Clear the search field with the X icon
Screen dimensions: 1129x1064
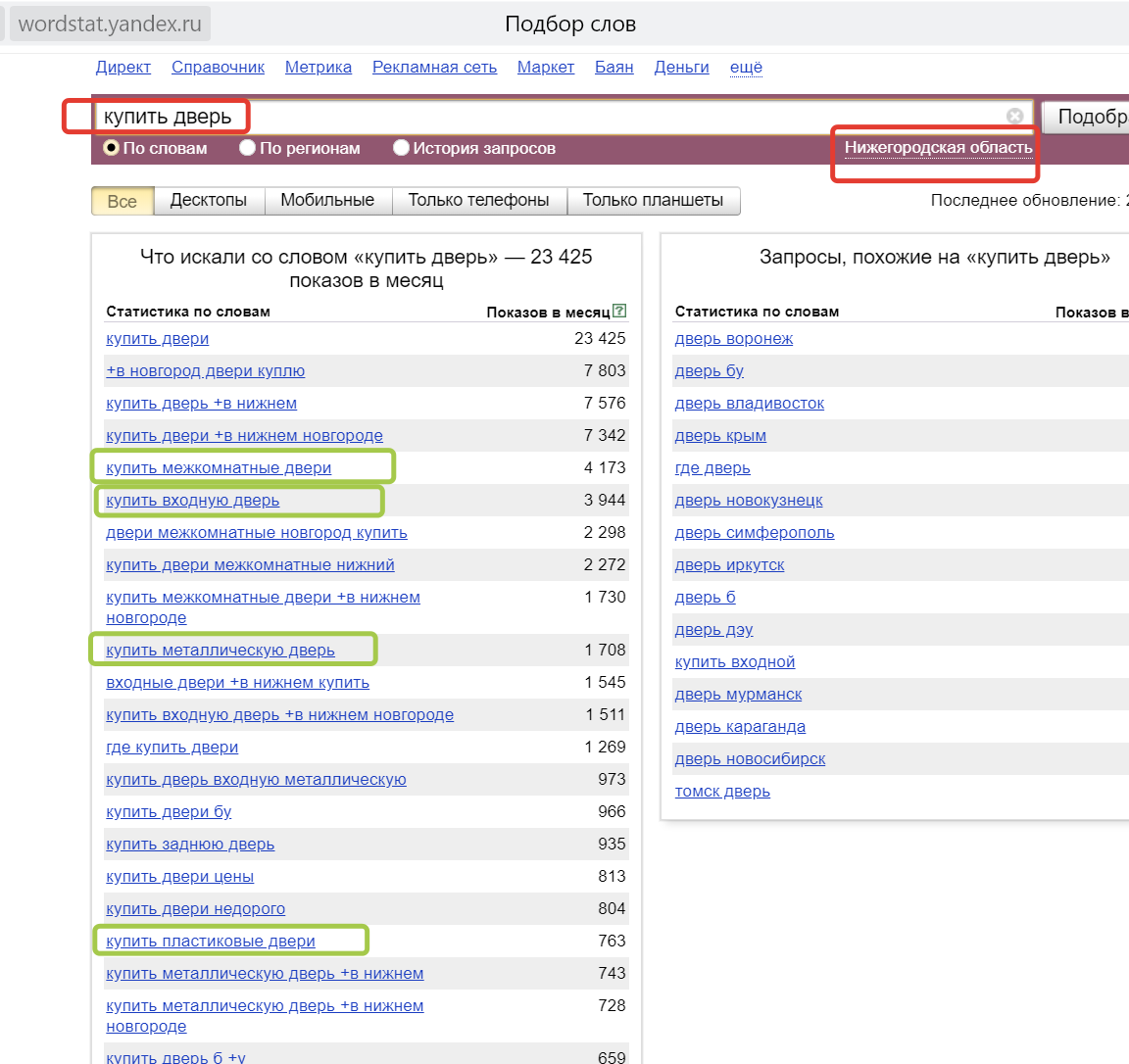coord(1014,116)
